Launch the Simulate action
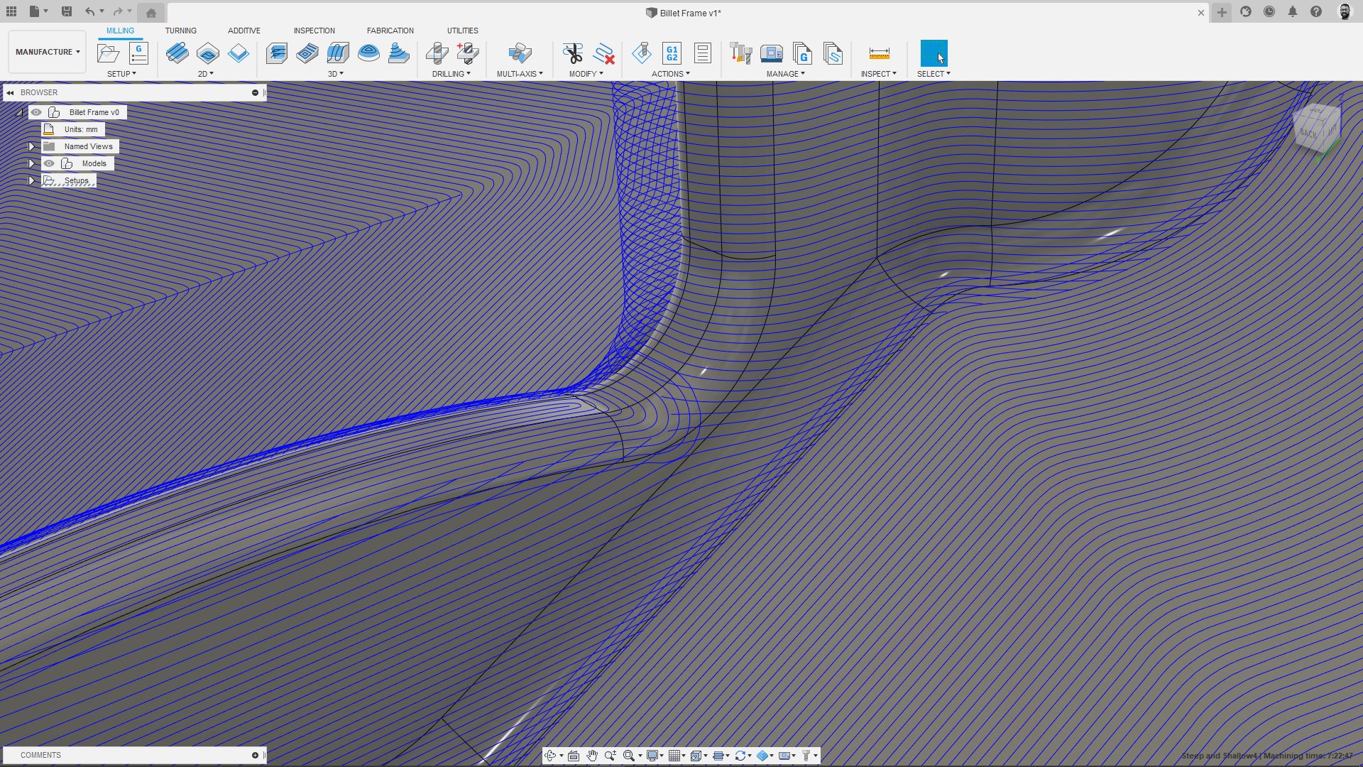Screen dimensions: 1363x767 click(642, 53)
